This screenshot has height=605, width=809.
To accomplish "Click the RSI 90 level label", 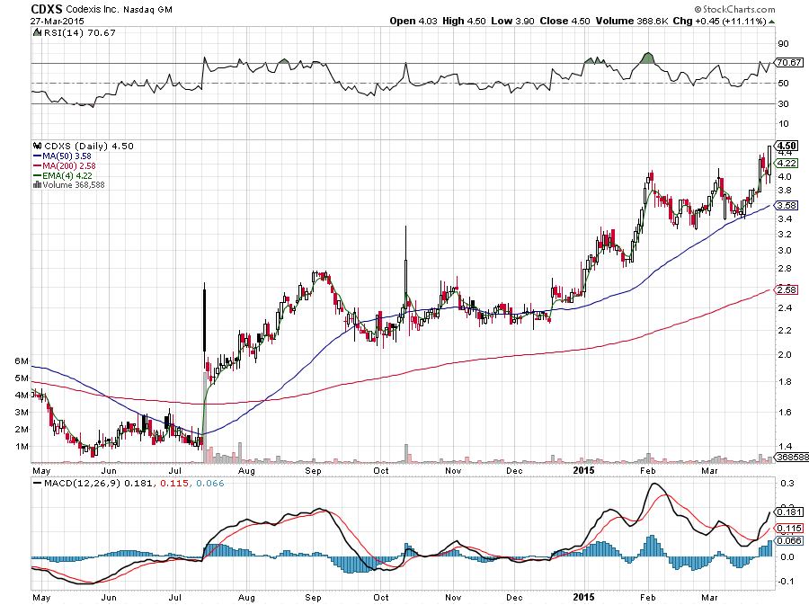I will (x=784, y=44).
